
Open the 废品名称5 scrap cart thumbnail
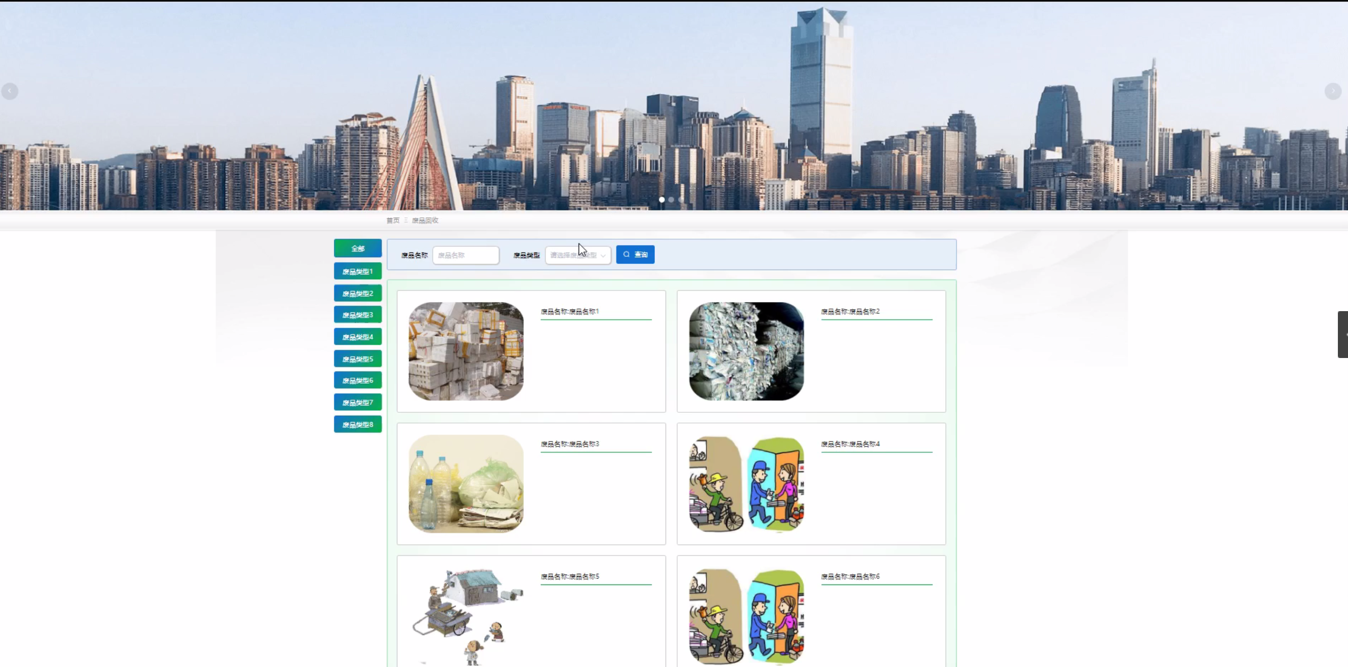click(x=466, y=615)
